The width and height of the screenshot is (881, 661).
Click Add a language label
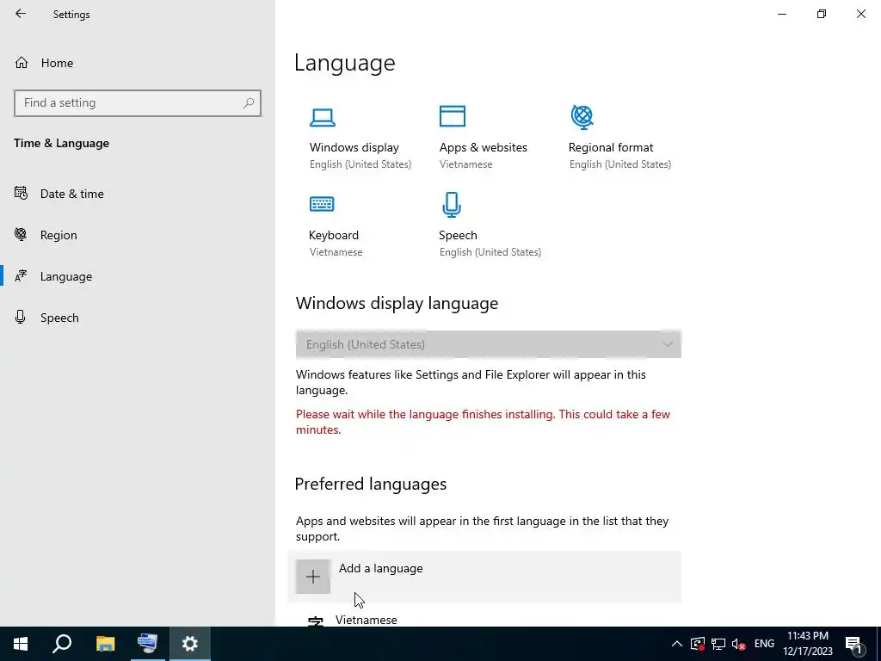click(381, 568)
